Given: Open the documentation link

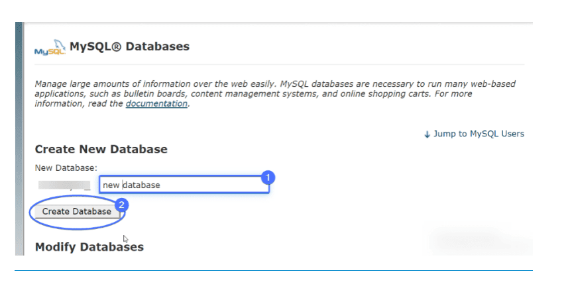Looking at the screenshot, I should coord(156,103).
